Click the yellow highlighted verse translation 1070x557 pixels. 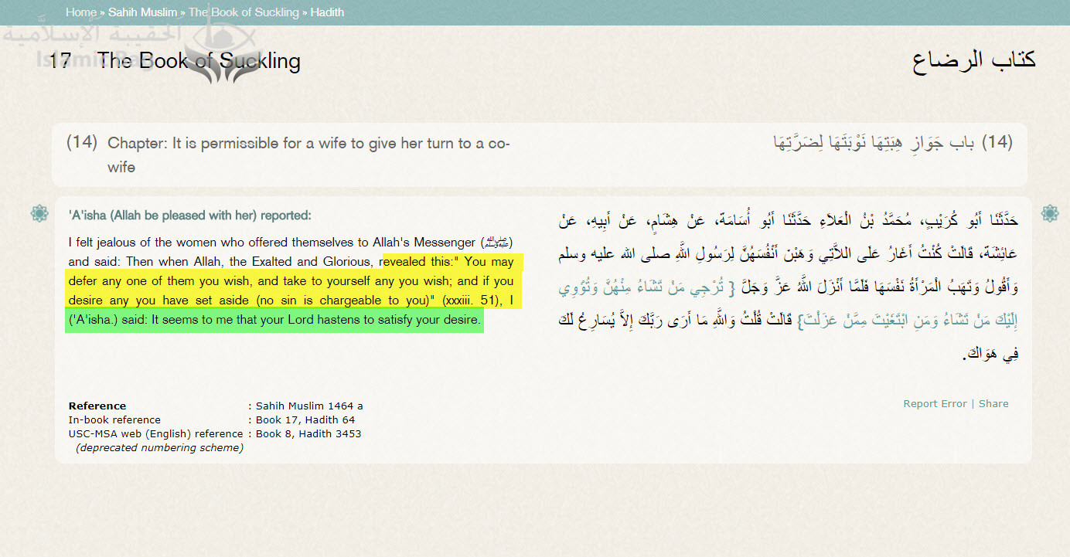coord(292,281)
